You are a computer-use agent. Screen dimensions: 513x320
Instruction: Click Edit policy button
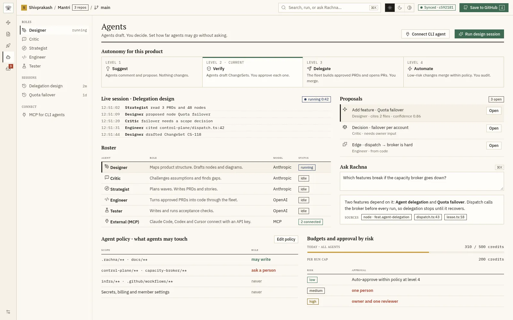286,239
